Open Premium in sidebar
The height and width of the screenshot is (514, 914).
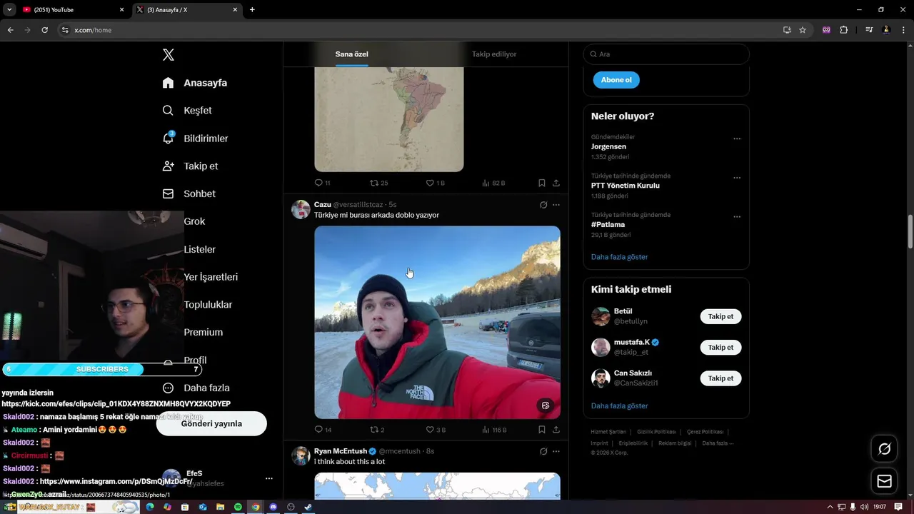204,332
